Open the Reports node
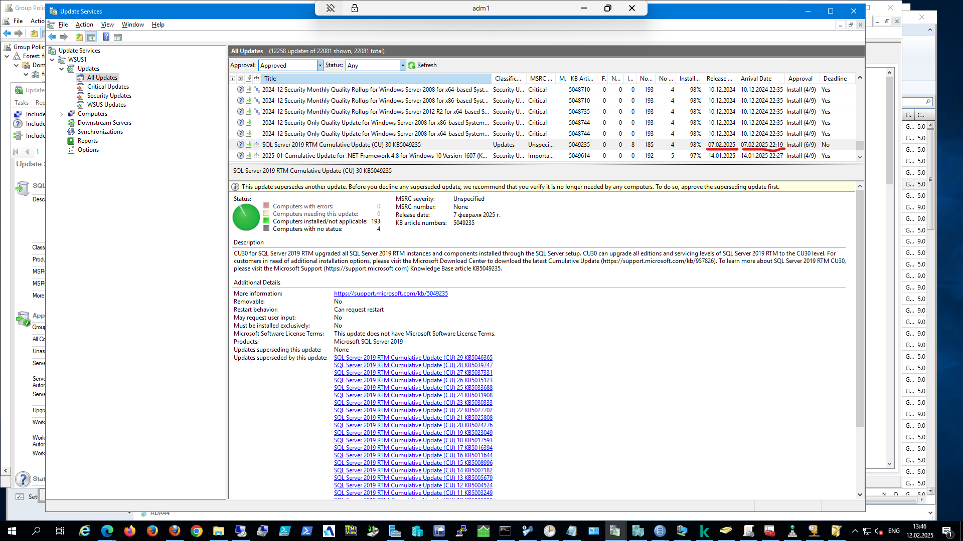This screenshot has height=541, width=963. (88, 141)
